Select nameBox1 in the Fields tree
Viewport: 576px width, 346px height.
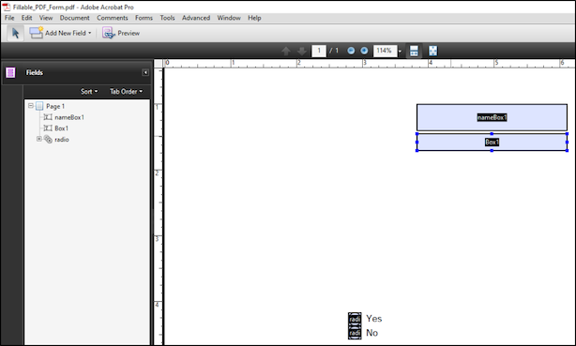point(69,117)
